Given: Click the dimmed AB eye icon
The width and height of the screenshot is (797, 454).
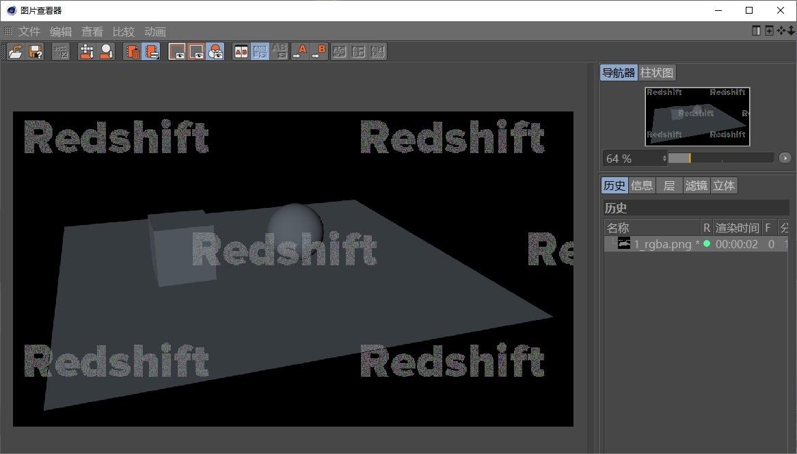Looking at the screenshot, I should point(280,51).
